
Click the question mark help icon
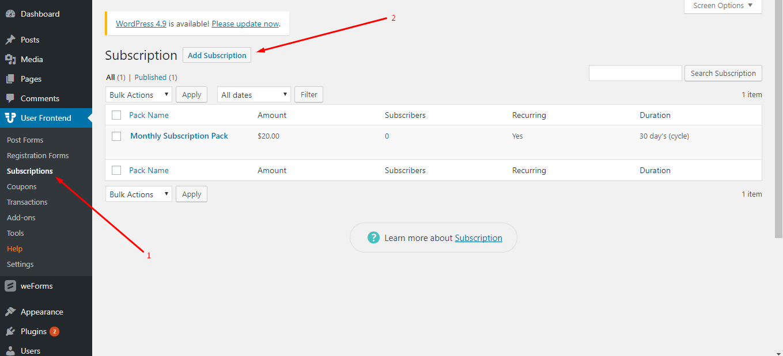(x=374, y=238)
